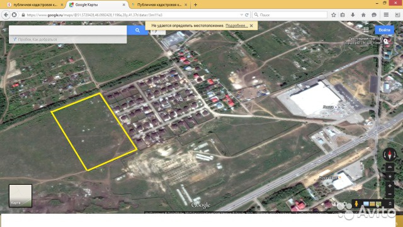Switch to the first публичная кадастровая tab

pyautogui.click(x=35, y=4)
